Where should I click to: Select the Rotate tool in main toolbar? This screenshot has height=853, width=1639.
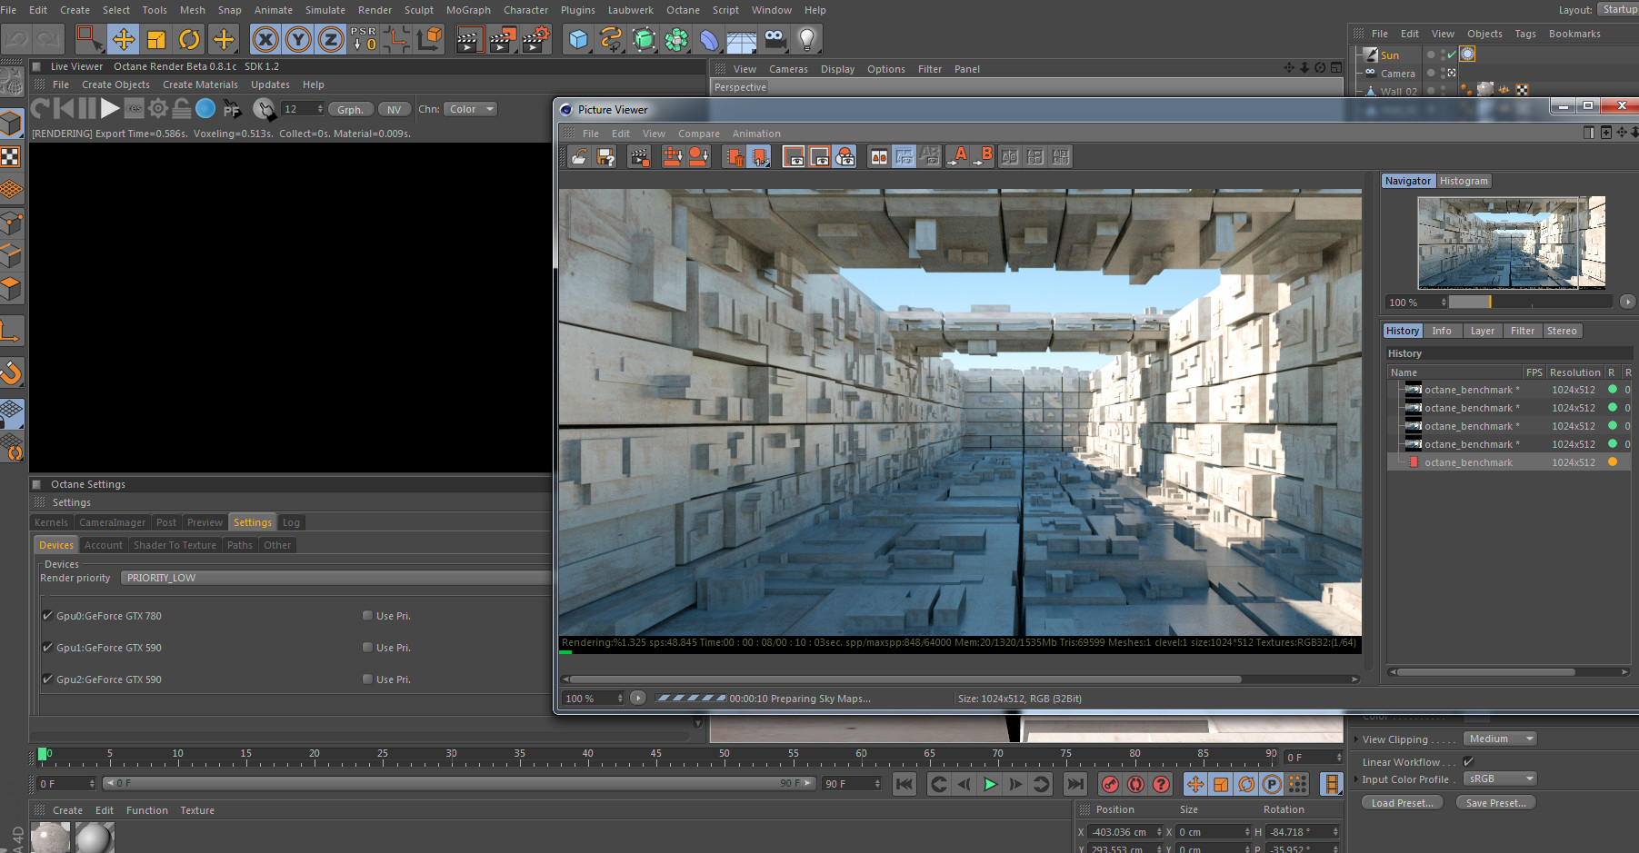tap(189, 39)
